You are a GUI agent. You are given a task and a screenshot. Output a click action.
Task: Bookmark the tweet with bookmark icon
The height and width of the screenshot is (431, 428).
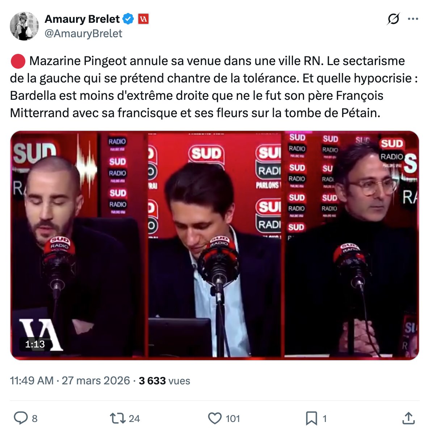(x=311, y=418)
